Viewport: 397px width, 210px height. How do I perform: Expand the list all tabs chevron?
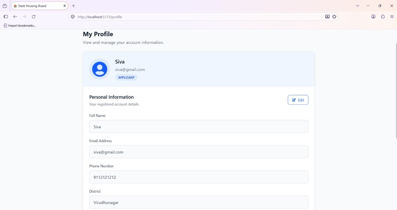coord(358,6)
